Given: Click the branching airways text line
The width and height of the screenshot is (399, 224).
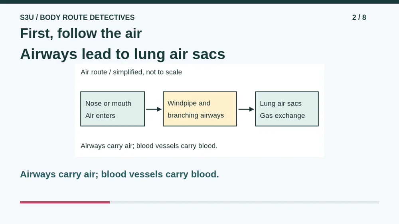Looking at the screenshot, I should pos(196,115).
